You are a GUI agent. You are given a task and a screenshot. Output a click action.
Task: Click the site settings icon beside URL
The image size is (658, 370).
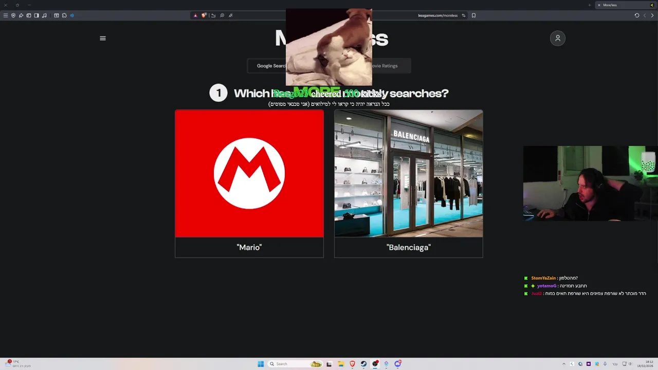coord(463,15)
